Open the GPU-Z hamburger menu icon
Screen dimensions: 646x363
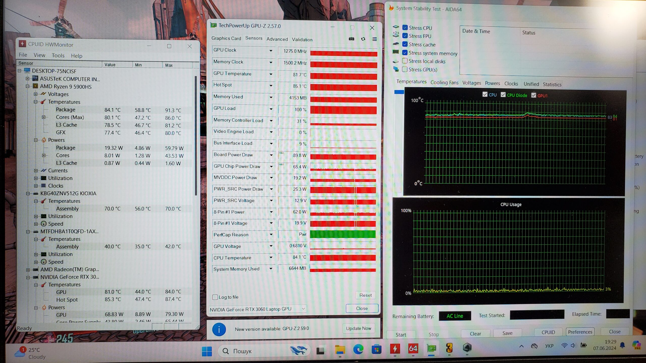[x=374, y=39]
